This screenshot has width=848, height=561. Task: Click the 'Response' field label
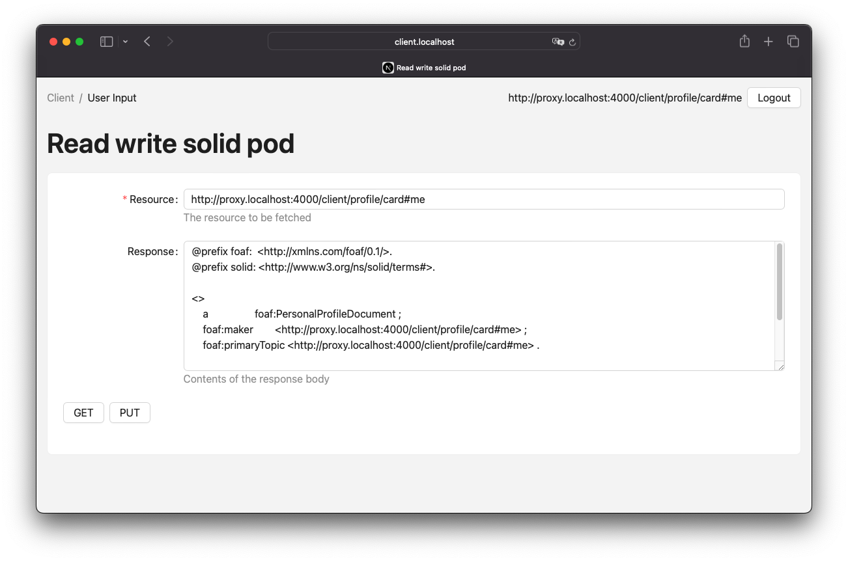pyautogui.click(x=151, y=251)
